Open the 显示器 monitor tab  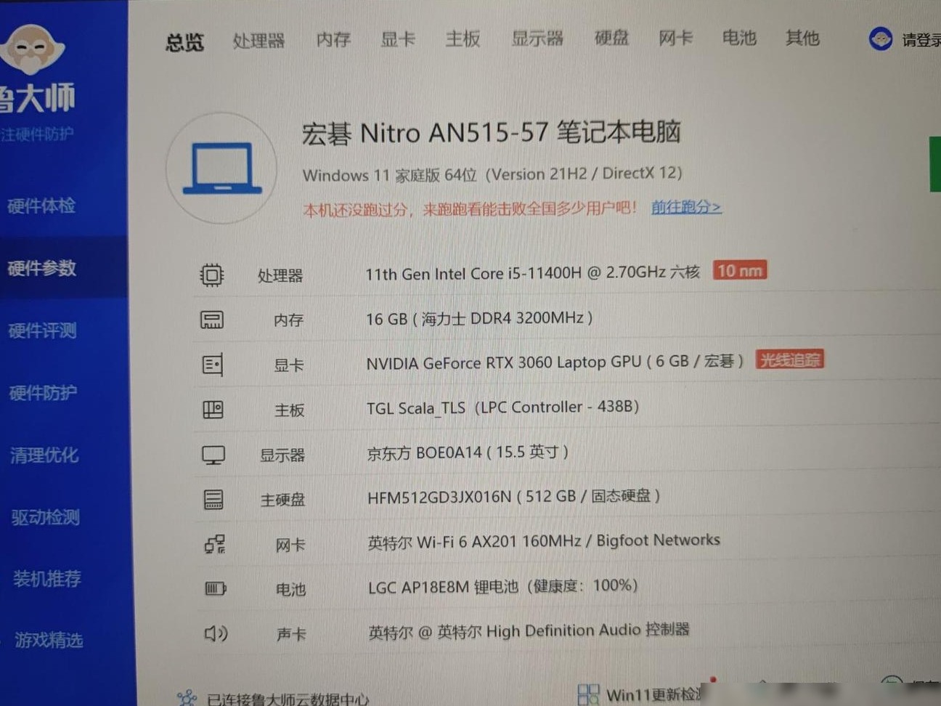click(537, 38)
